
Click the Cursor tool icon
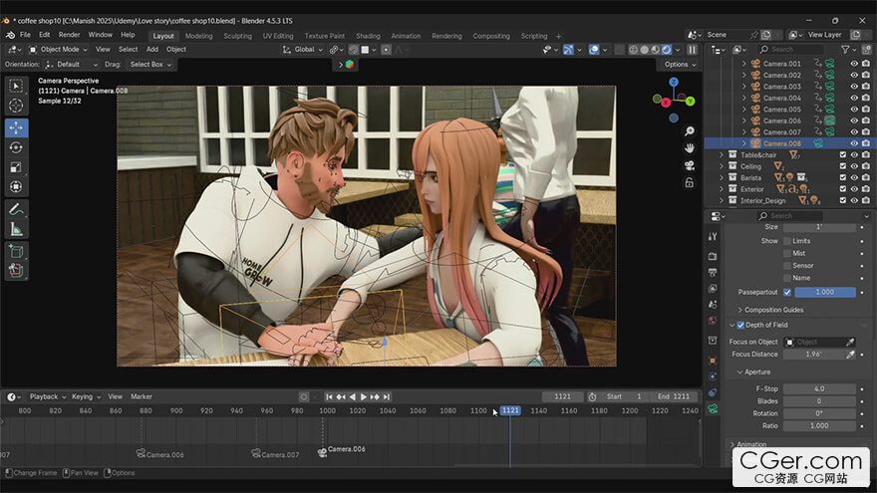pyautogui.click(x=16, y=106)
